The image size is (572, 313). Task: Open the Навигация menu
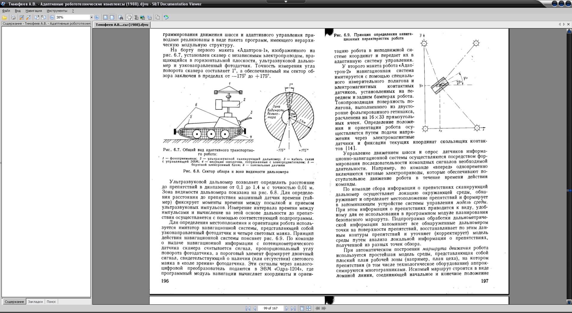pyautogui.click(x=34, y=11)
